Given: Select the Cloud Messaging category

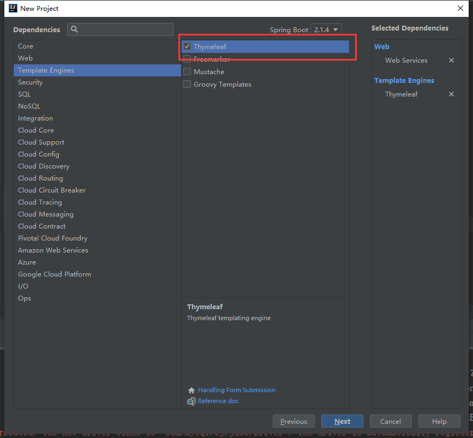Looking at the screenshot, I should 97,214.
